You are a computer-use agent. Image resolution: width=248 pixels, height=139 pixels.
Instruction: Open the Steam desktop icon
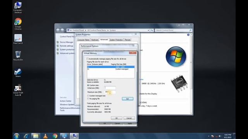[x=18, y=73]
